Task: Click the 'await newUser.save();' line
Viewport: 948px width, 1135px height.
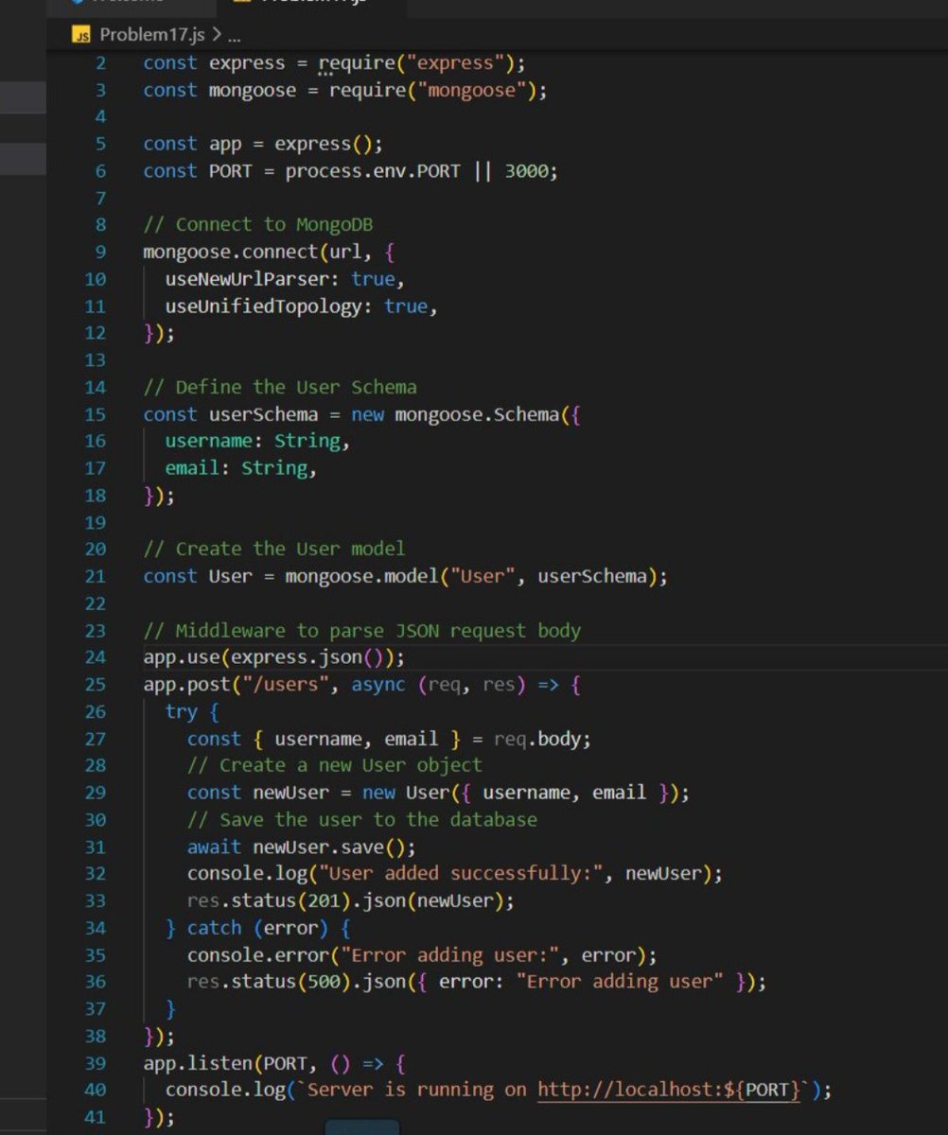Action: [302, 847]
